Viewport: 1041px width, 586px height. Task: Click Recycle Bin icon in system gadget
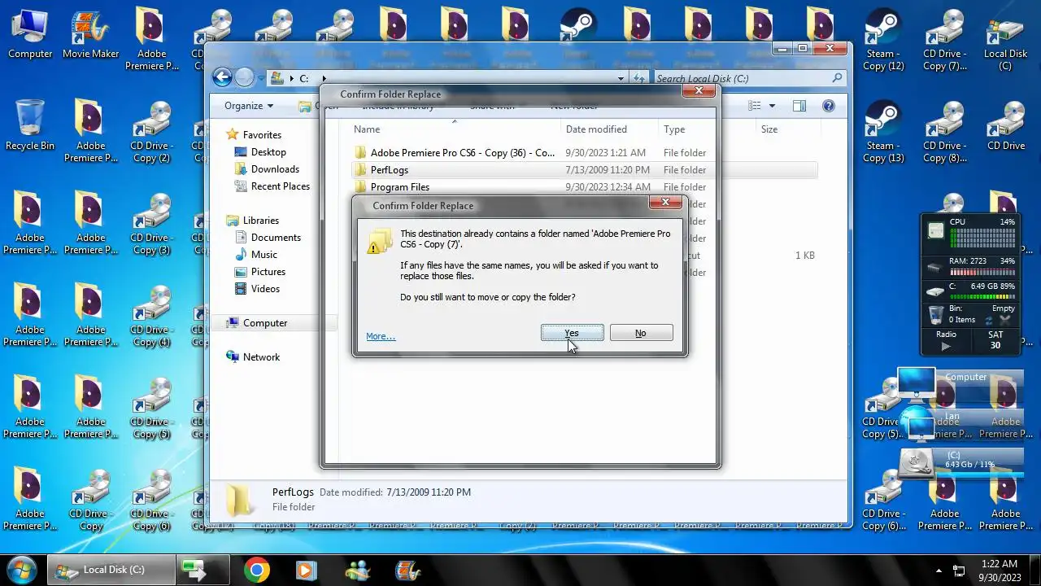[936, 314]
